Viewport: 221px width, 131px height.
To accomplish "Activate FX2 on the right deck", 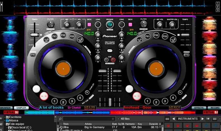I will click(x=156, y=35).
